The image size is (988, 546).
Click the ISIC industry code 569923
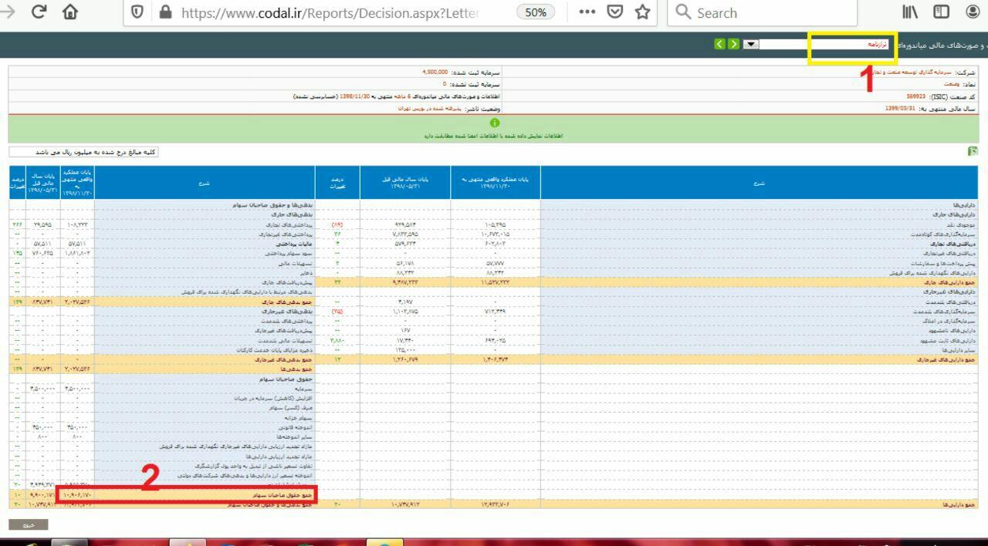(915, 96)
